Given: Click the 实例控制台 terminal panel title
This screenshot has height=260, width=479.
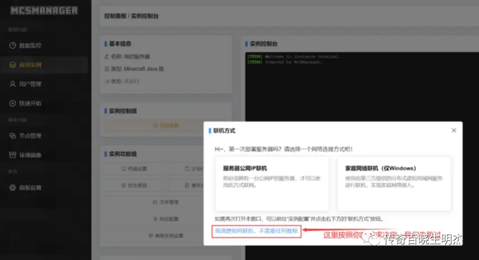Looking at the screenshot, I should [263, 44].
